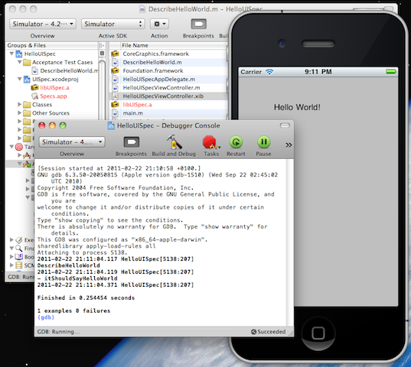Screen dimensions: 411x367
Task: Click the (gdb) prompt in console
Action: click(46, 317)
